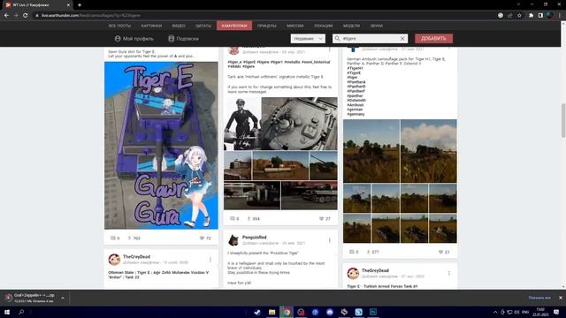Download the German Ambush camouflage pack
Image resolution: width=566 pixels, height=318 pixels.
[x=368, y=252]
